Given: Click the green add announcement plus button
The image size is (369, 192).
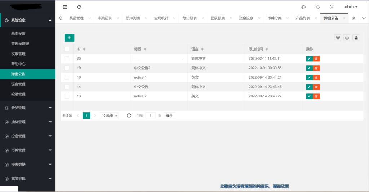Looking at the screenshot, I should click(x=69, y=38).
